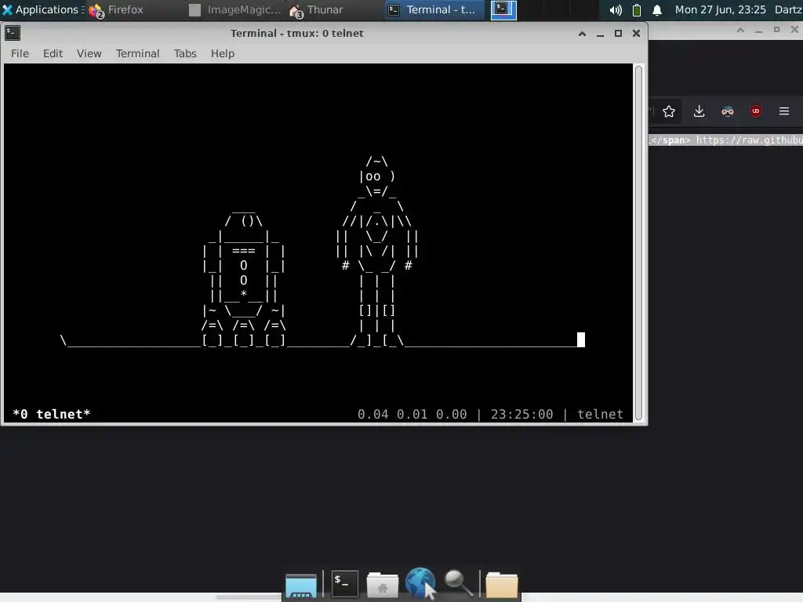Open the notifications bell icon
The height and width of the screenshot is (602, 803).
pos(657,9)
